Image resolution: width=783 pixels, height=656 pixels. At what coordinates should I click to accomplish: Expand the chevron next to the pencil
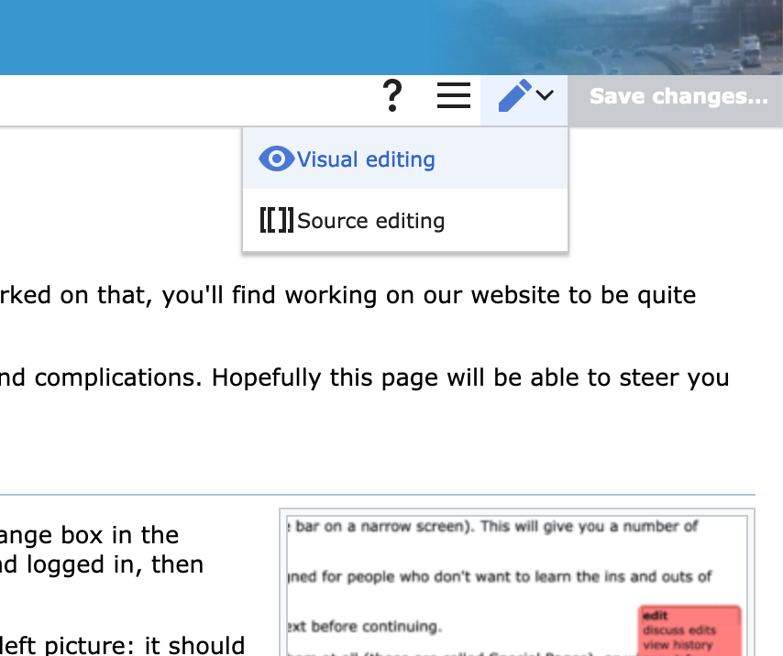(545, 95)
